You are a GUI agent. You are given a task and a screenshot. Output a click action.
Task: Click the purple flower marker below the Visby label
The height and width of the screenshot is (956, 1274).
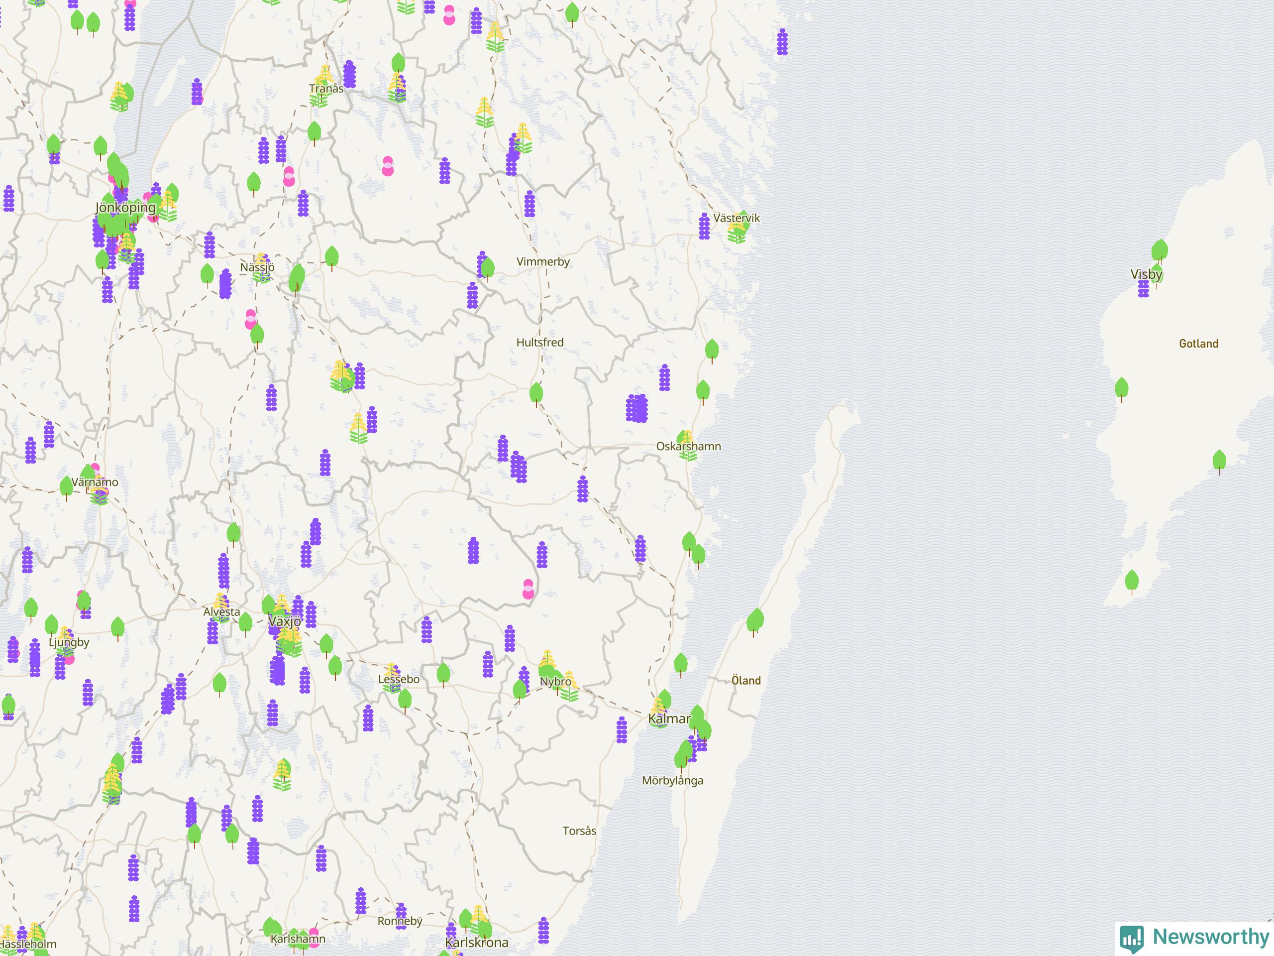tap(1143, 289)
